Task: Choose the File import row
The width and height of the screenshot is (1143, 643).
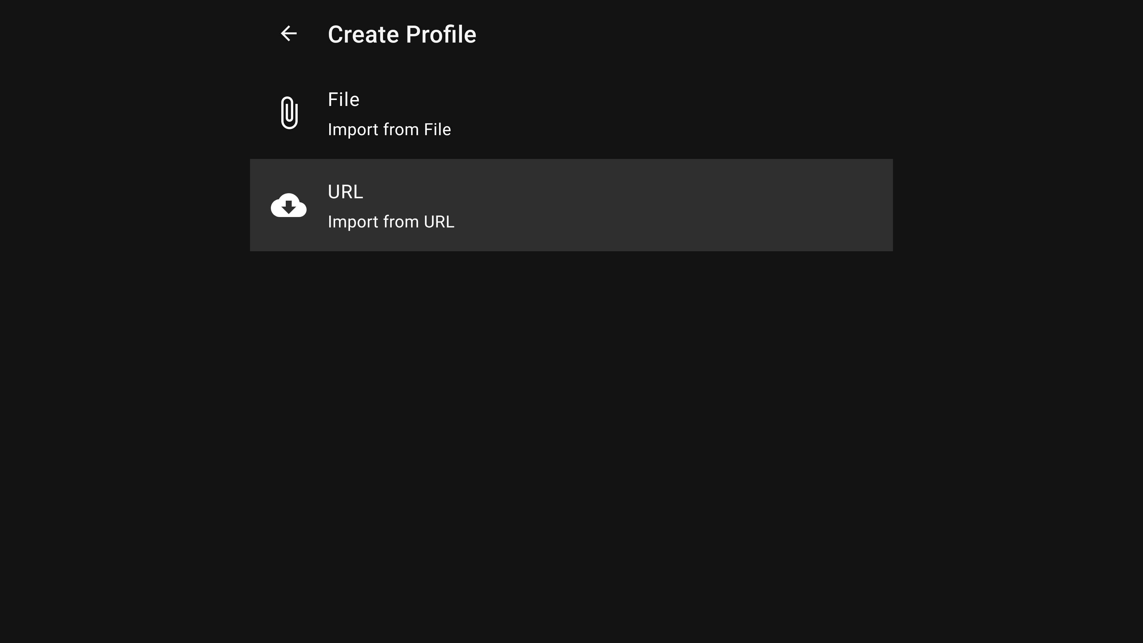Action: point(571,113)
